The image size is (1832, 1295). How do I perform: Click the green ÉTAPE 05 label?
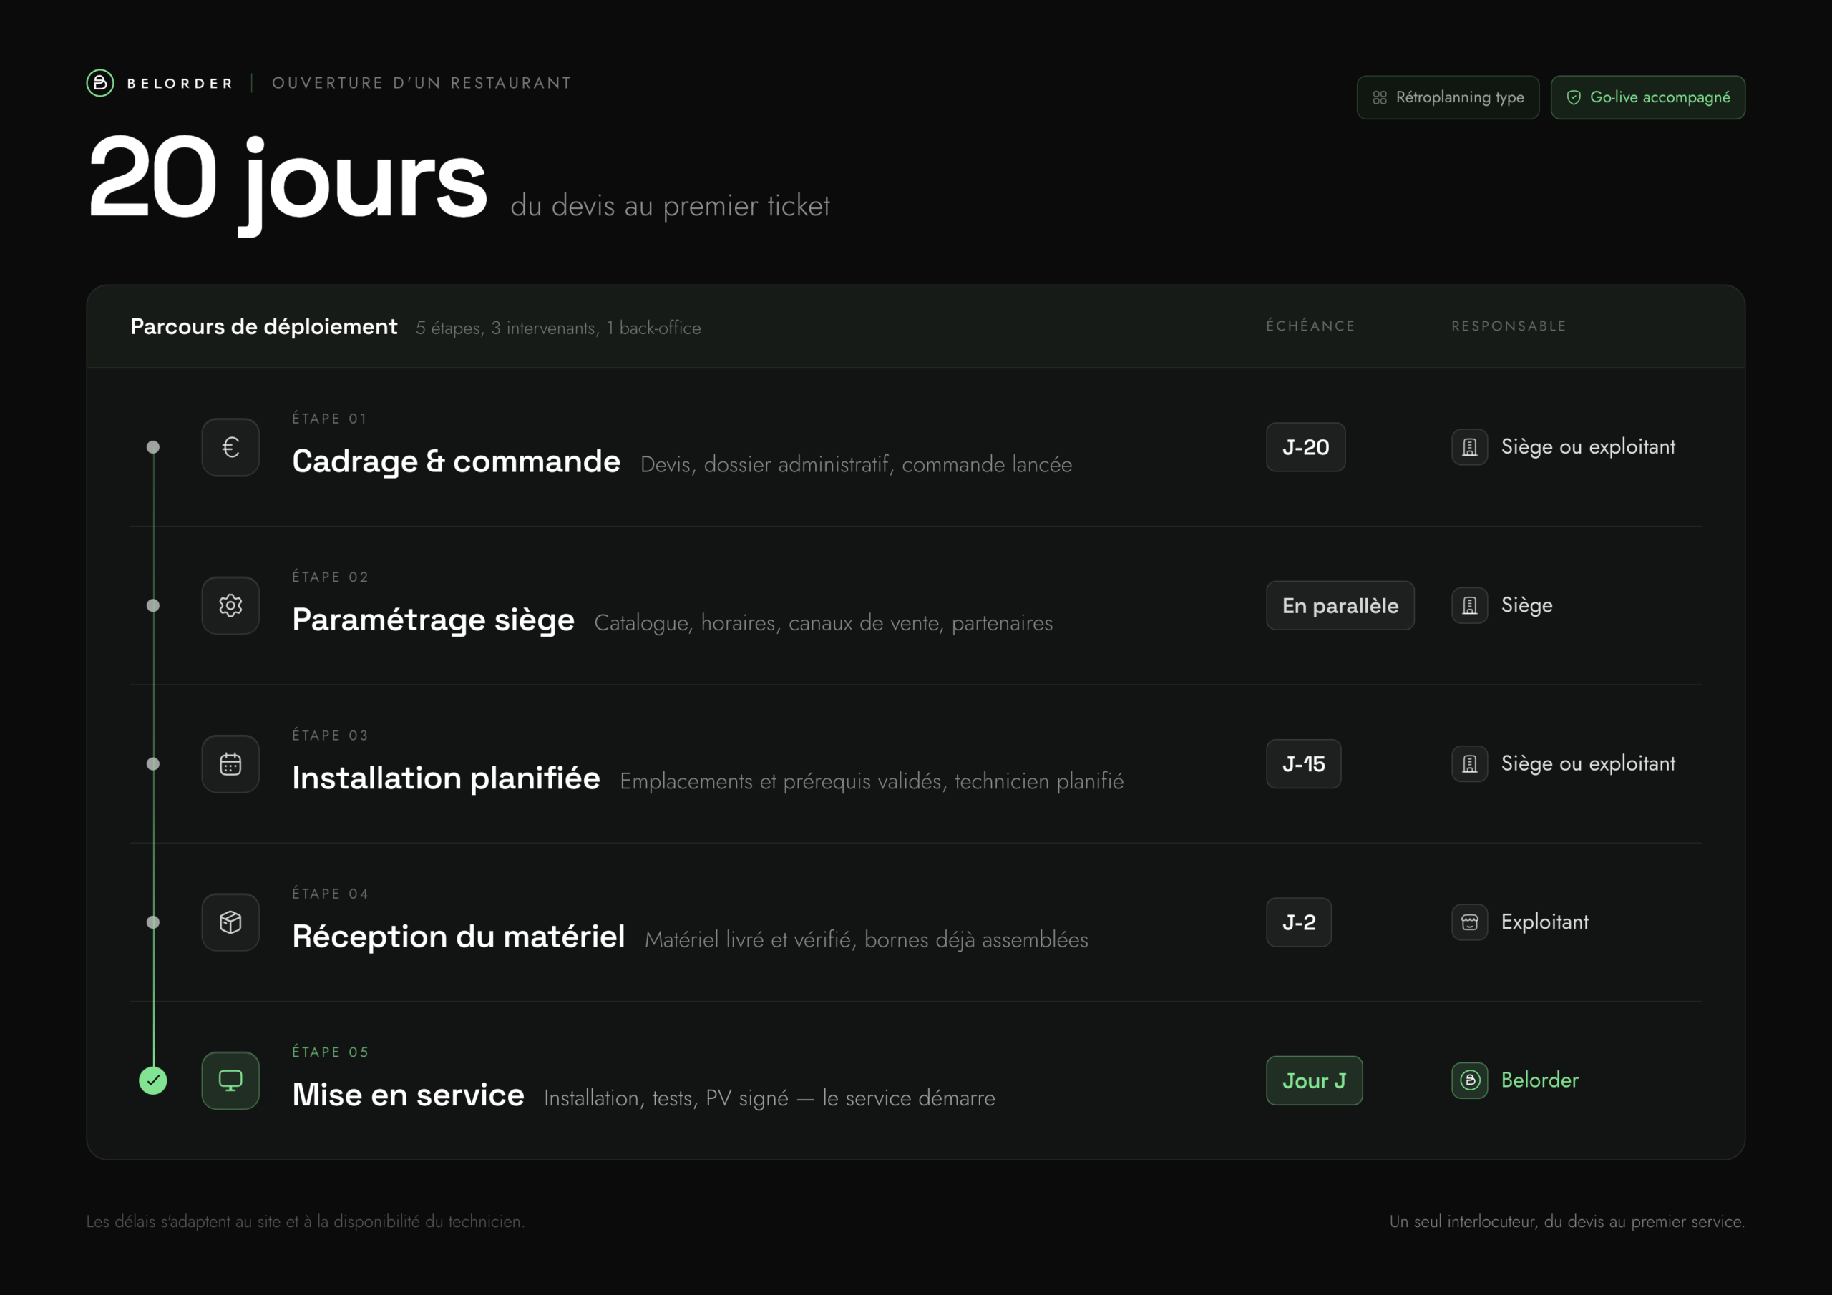click(x=331, y=1052)
